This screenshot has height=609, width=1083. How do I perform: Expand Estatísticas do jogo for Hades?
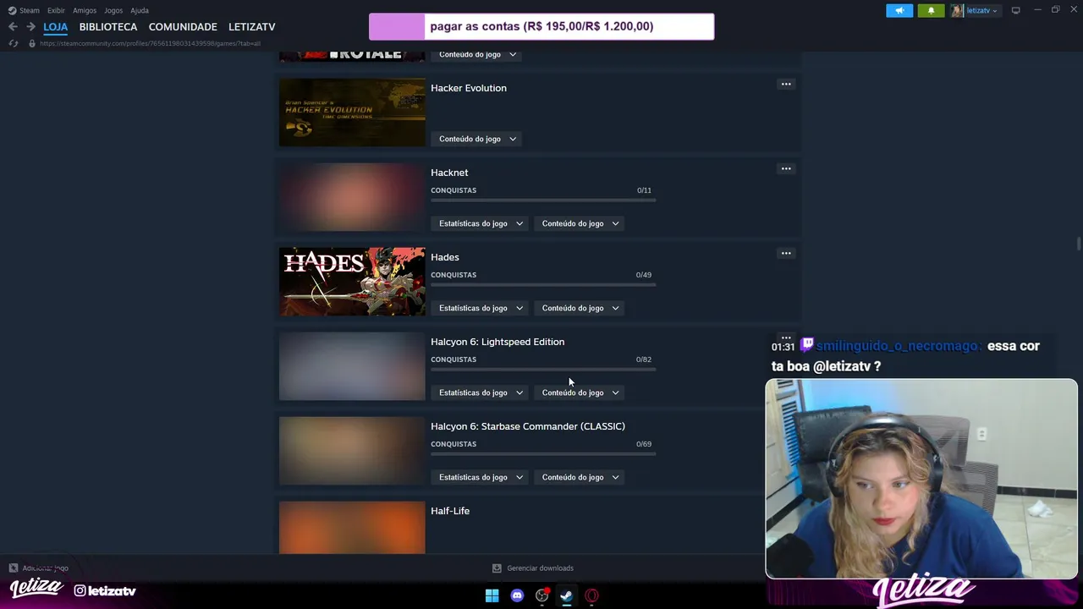coord(481,308)
